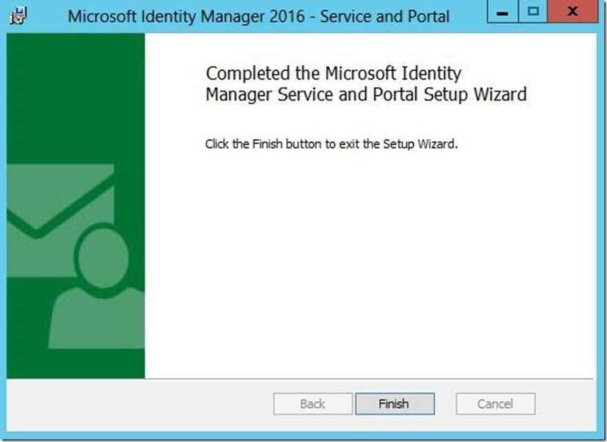The width and height of the screenshot is (607, 442).
Task: Click the 'Completed the Microsoft Identity Manager' heading
Action: pyautogui.click(x=366, y=84)
